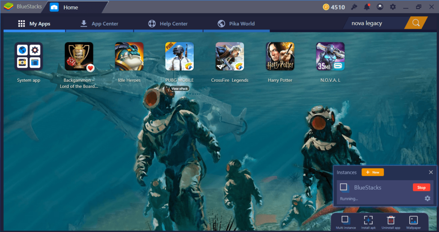Click the Multi instance button
Image resolution: width=439 pixels, height=232 pixels.
coord(346,223)
